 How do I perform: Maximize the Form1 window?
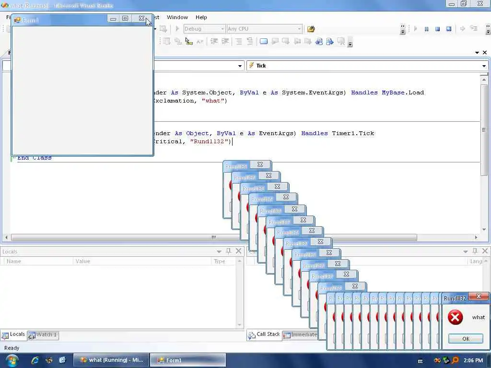pyautogui.click(x=125, y=19)
